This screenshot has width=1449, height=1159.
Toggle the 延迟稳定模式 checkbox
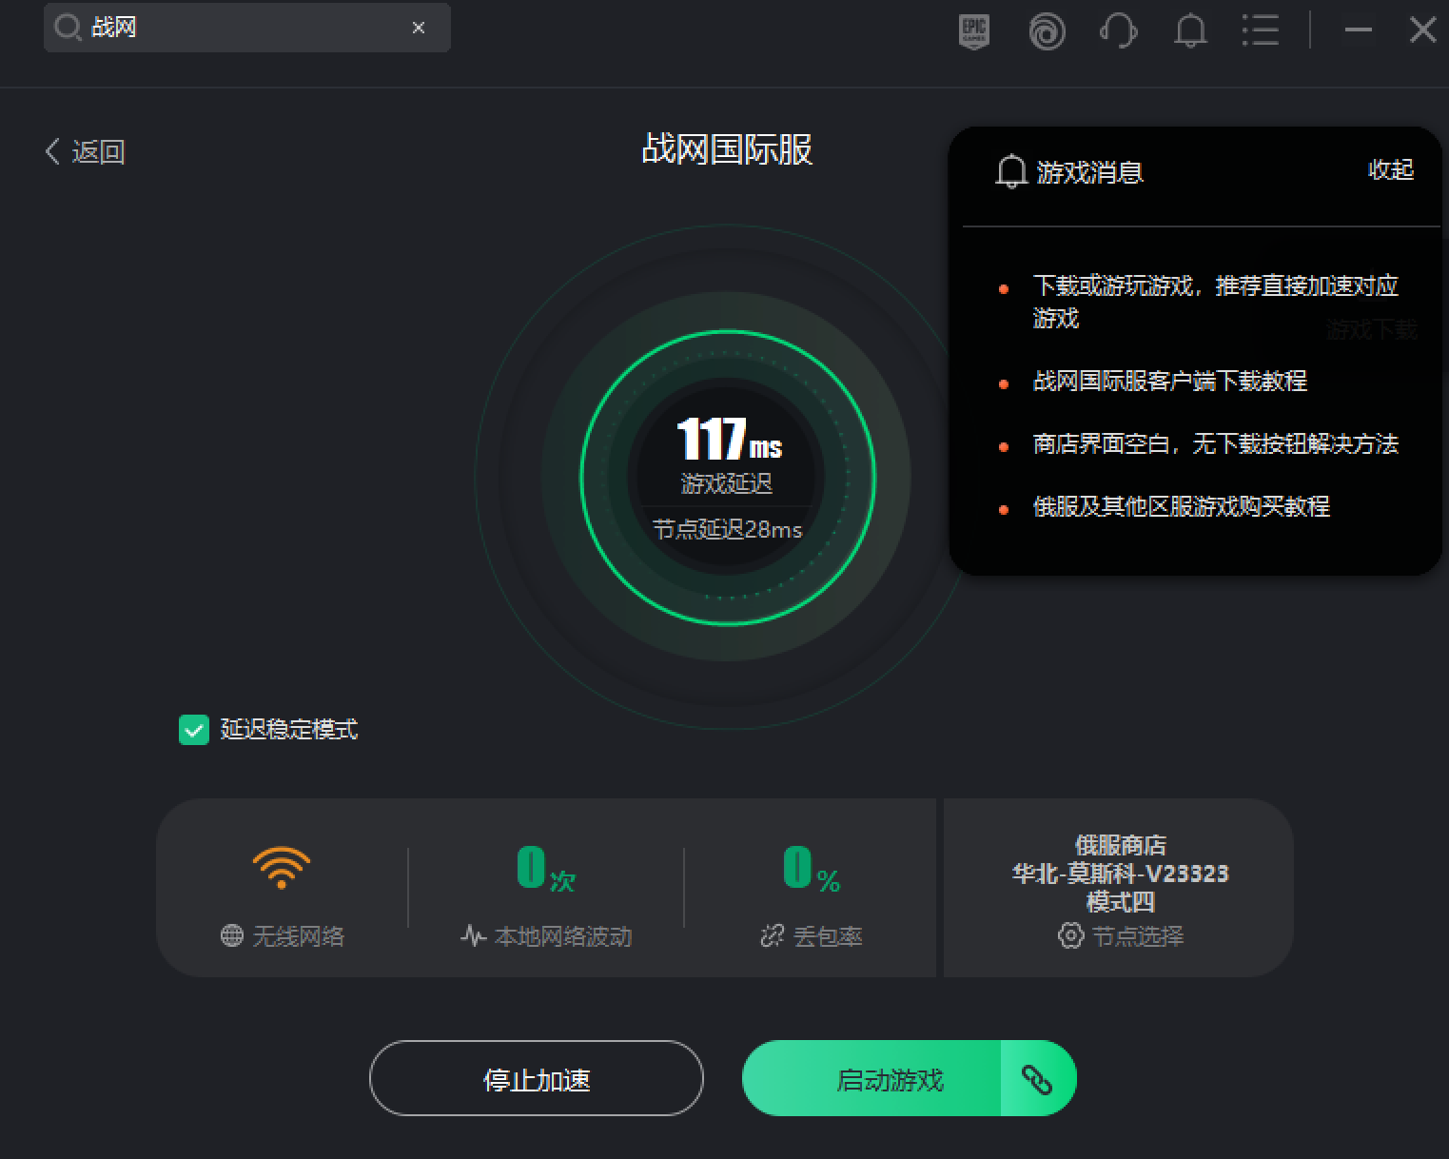pyautogui.click(x=194, y=730)
